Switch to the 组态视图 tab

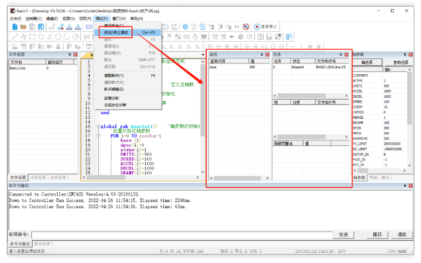(58, 177)
